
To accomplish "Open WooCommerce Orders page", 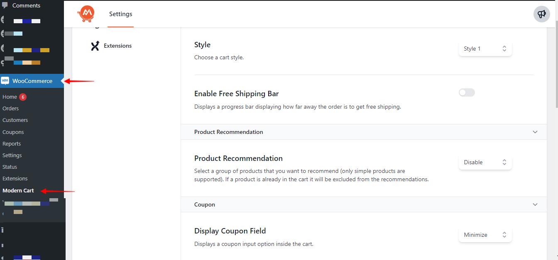I will [11, 109].
